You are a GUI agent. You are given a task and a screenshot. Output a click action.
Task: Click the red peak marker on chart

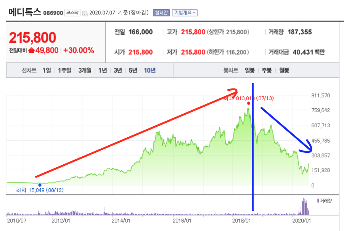pyautogui.click(x=249, y=103)
